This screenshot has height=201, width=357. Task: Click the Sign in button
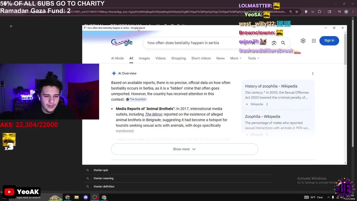pyautogui.click(x=329, y=40)
